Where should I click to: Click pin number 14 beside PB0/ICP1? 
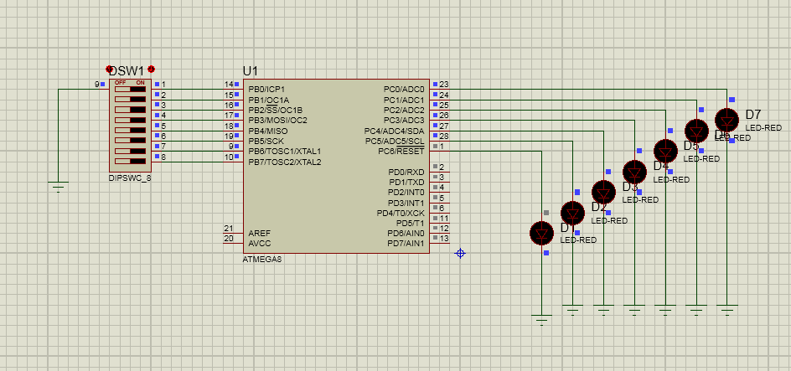click(229, 85)
